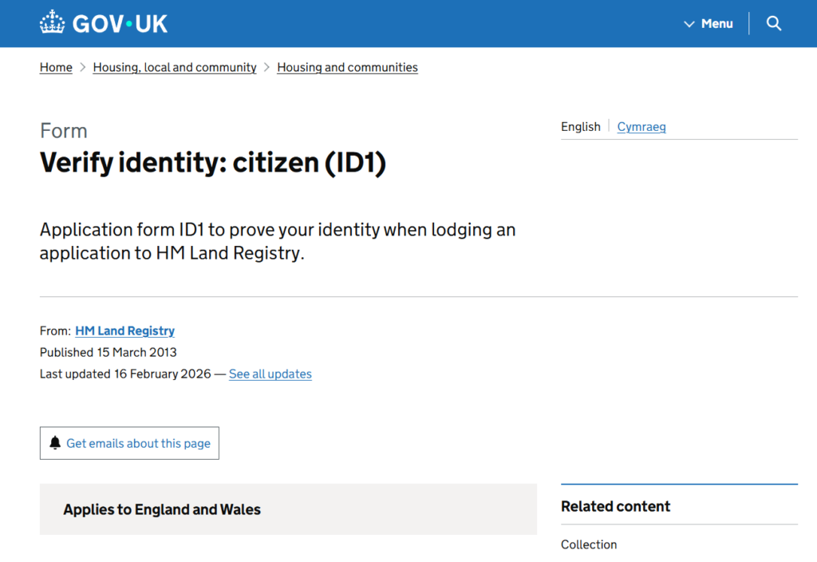Expand the Menu dropdown in header
817x562 pixels.
tap(708, 23)
